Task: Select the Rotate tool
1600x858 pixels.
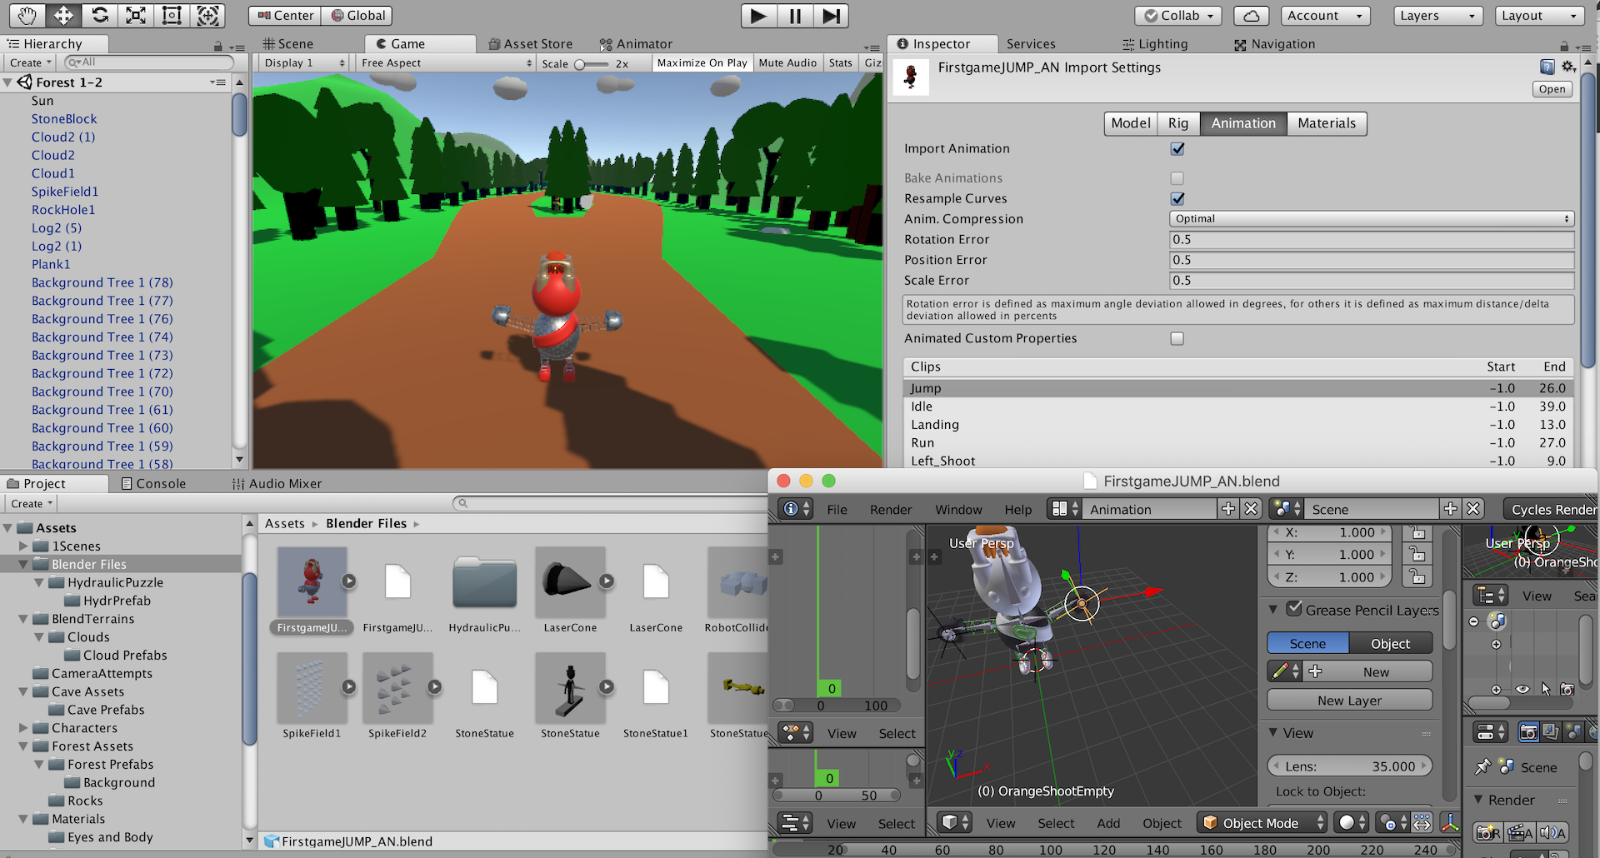Action: pos(100,15)
